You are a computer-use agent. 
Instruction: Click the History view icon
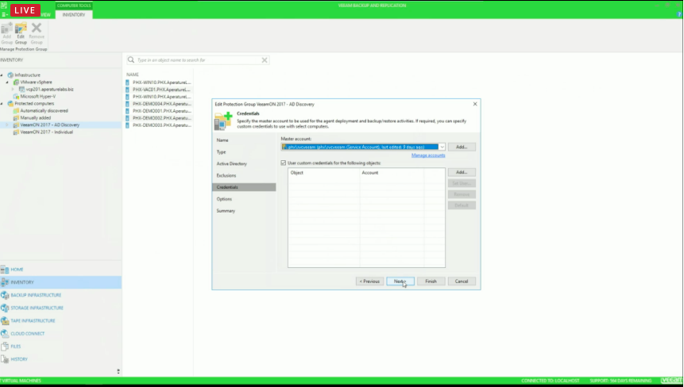coord(6,359)
